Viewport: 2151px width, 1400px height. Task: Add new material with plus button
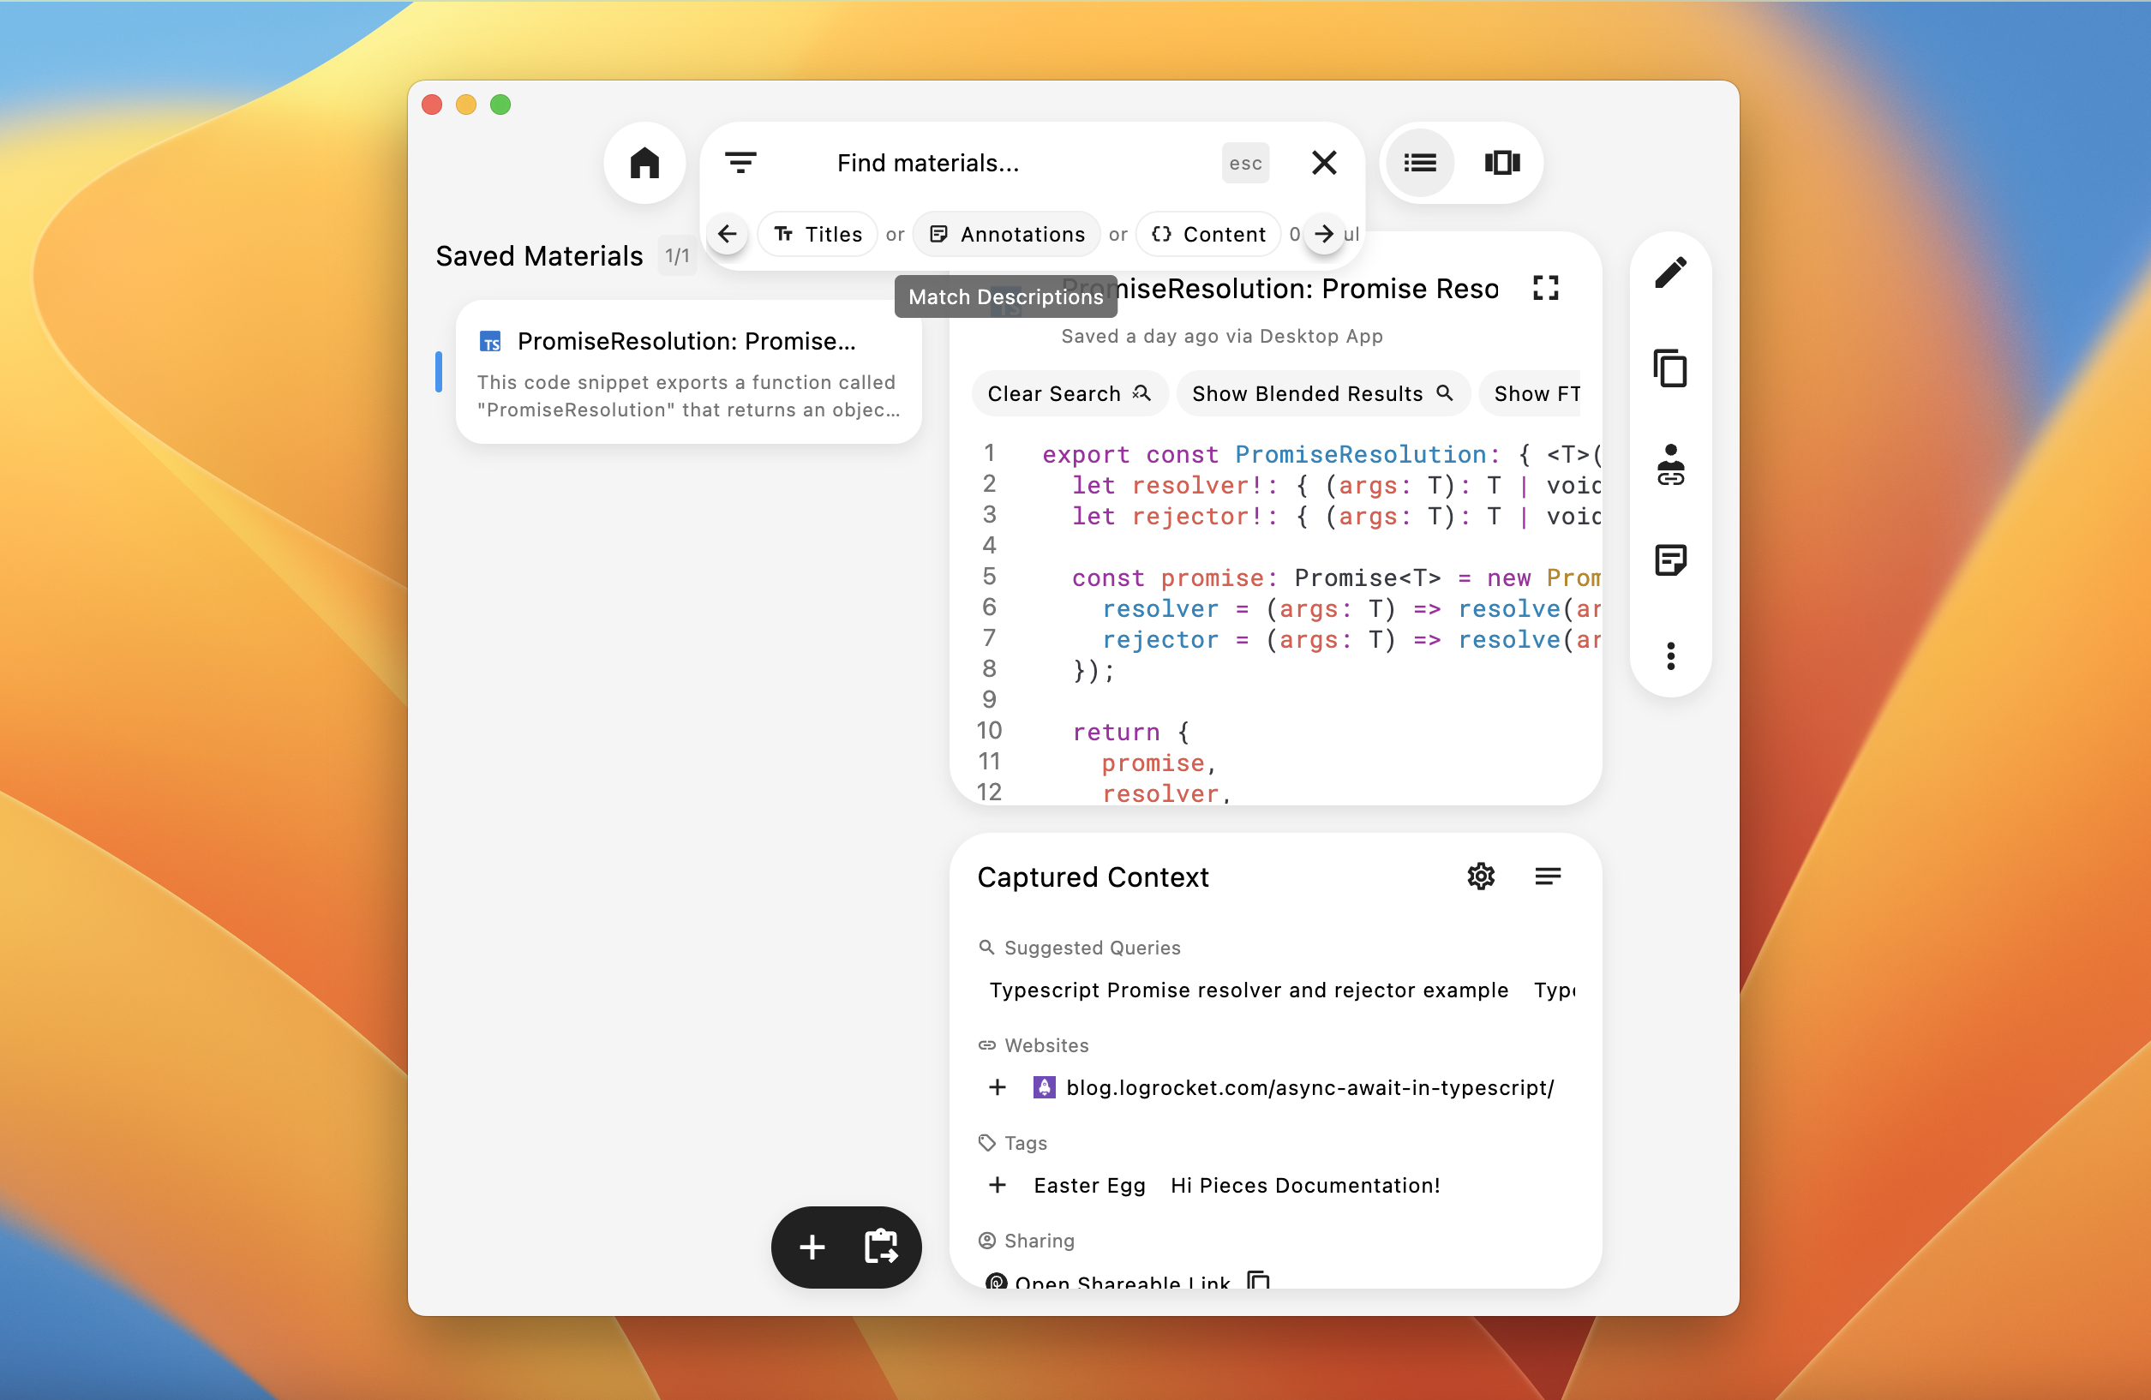pos(812,1247)
